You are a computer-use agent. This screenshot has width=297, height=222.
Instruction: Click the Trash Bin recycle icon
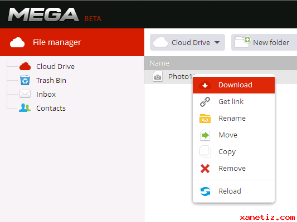pos(25,80)
